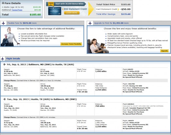Click the 768 miles distance on Sep. 10 leg
The width and height of the screenshot is (171, 135).
(x=100, y=106)
